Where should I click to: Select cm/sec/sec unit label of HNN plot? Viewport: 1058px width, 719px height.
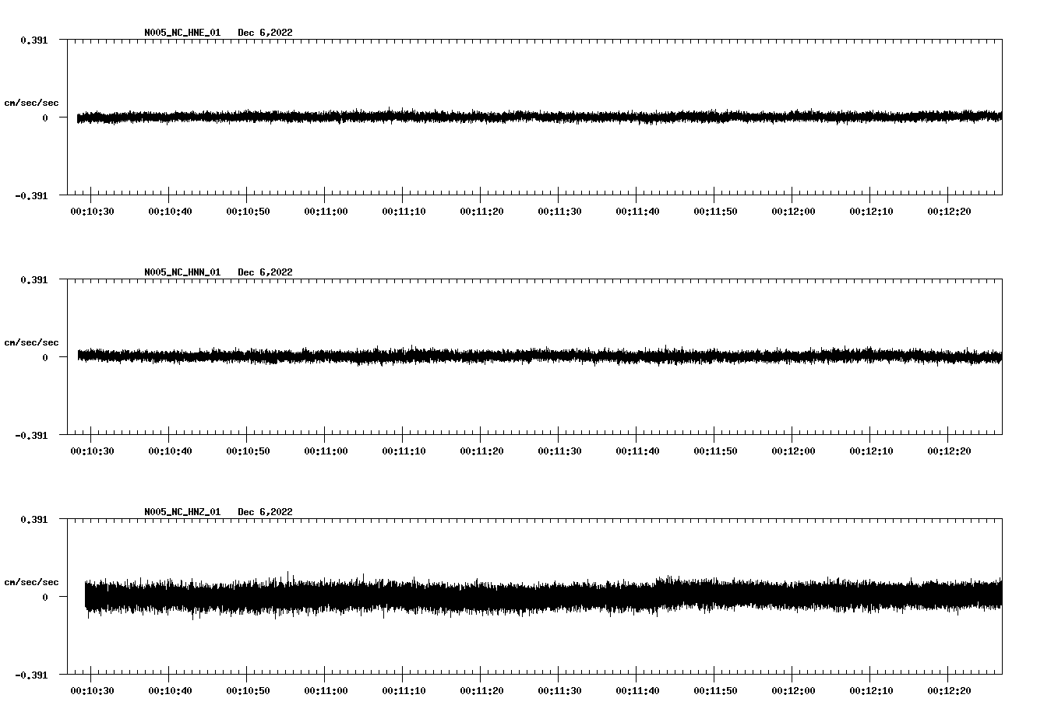tap(31, 342)
